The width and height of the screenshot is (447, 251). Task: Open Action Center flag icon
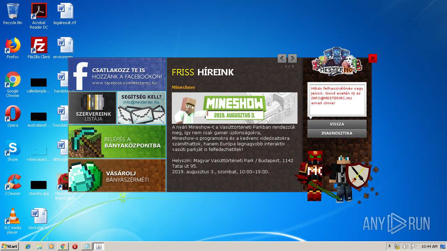click(x=413, y=246)
